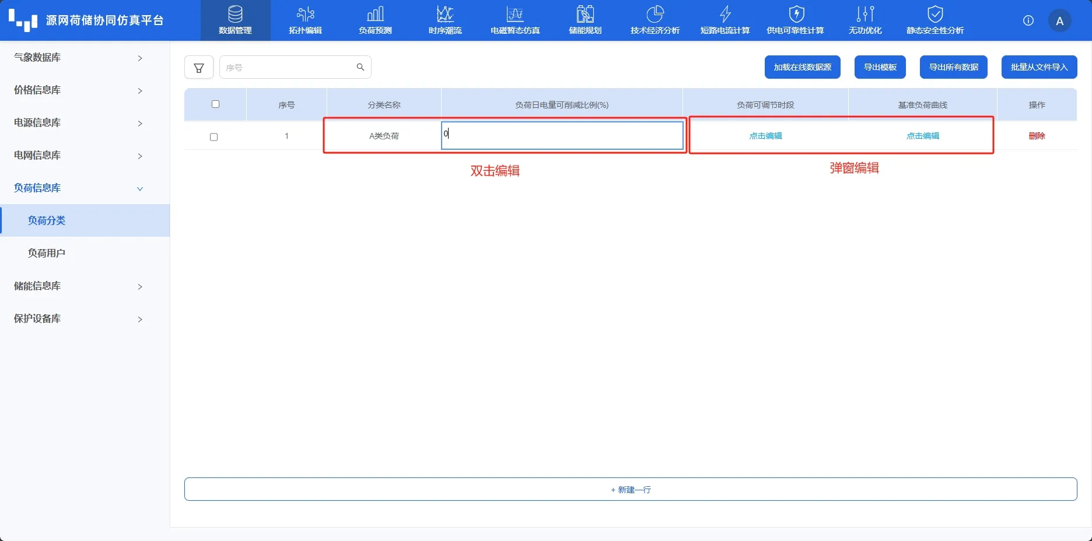Screen dimensions: 1092x541
Task: Open the 时序潮流 line chart icon
Action: click(x=445, y=14)
